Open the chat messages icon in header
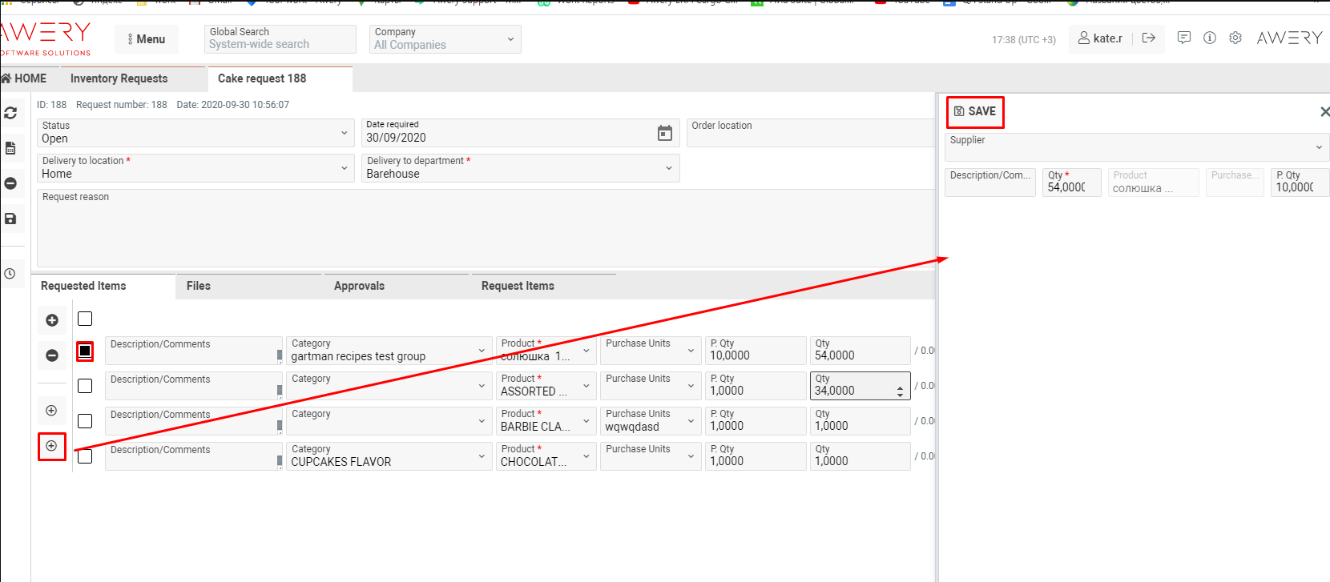 tap(1183, 38)
